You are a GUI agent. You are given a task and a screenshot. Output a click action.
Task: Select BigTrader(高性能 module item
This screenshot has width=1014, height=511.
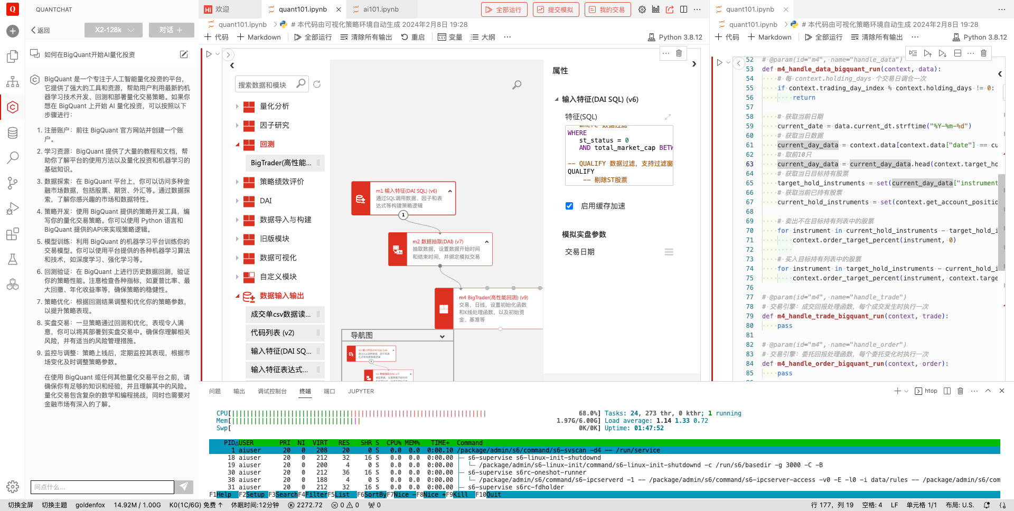285,163
